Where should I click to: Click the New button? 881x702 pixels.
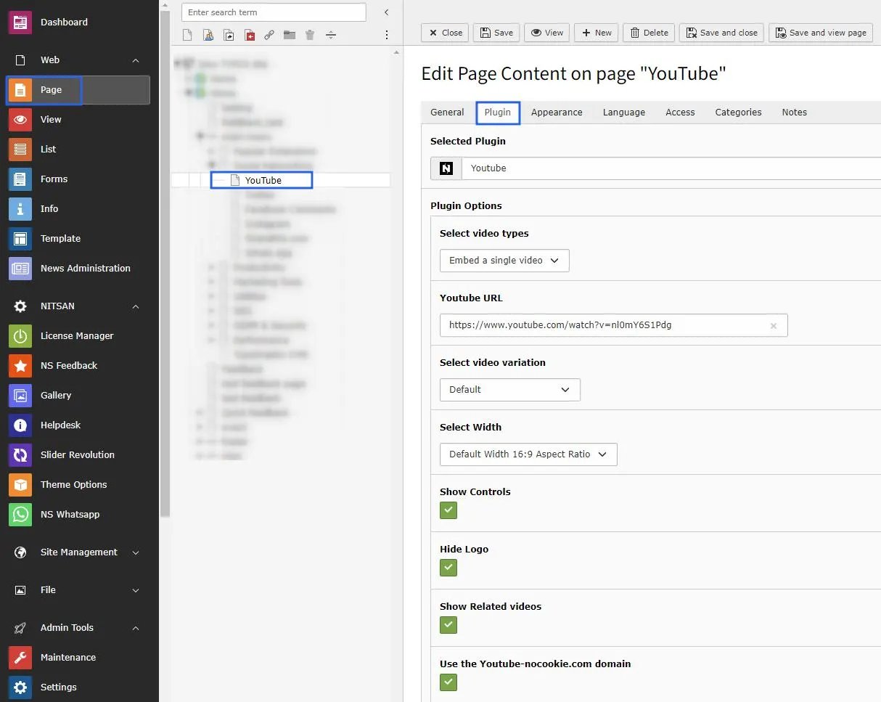point(597,33)
